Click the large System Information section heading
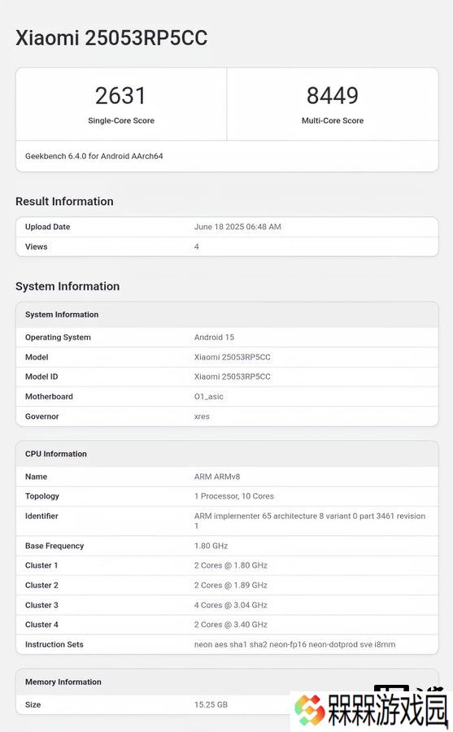This screenshot has height=732, width=453. click(68, 286)
